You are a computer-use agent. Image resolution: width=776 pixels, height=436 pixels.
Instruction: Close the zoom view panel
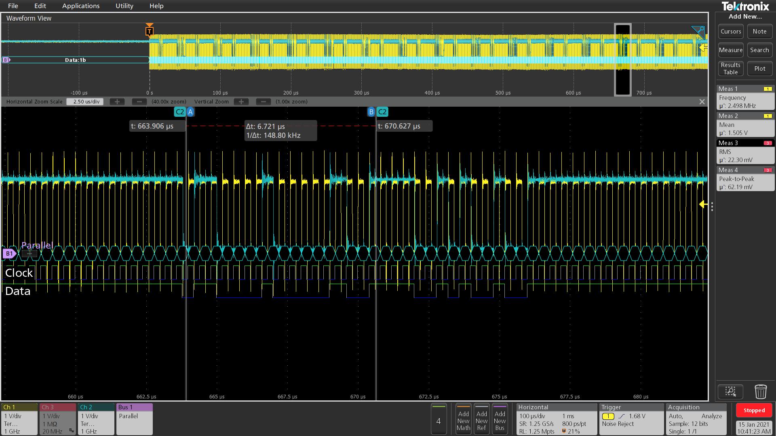point(702,102)
